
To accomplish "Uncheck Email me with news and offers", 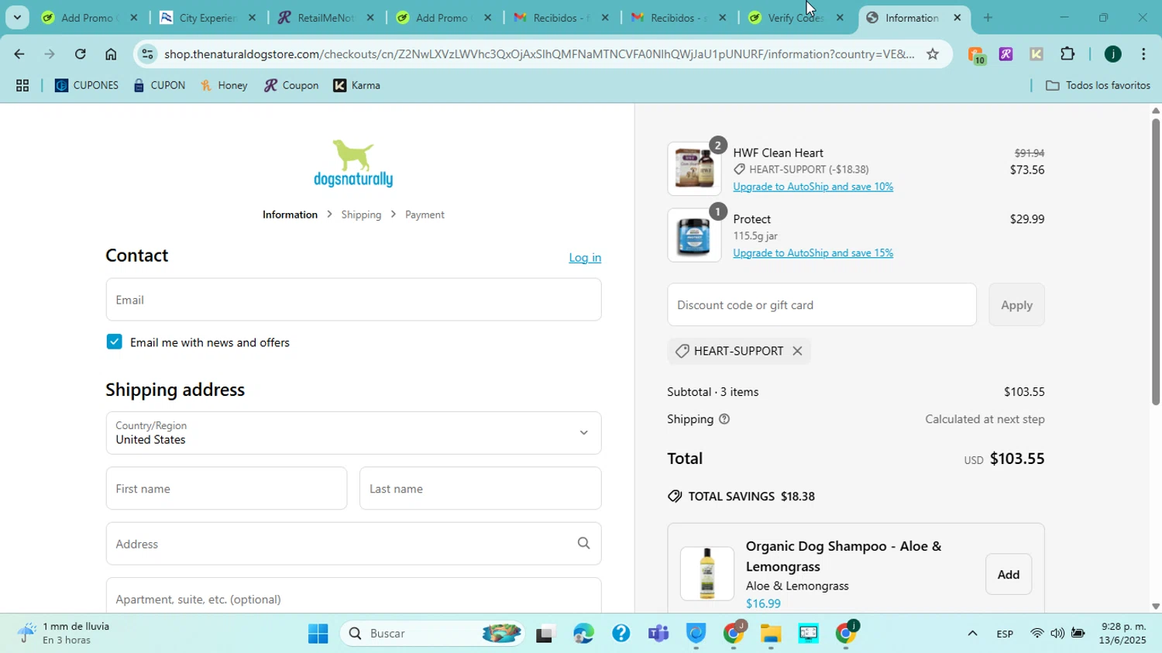I will pos(114,342).
